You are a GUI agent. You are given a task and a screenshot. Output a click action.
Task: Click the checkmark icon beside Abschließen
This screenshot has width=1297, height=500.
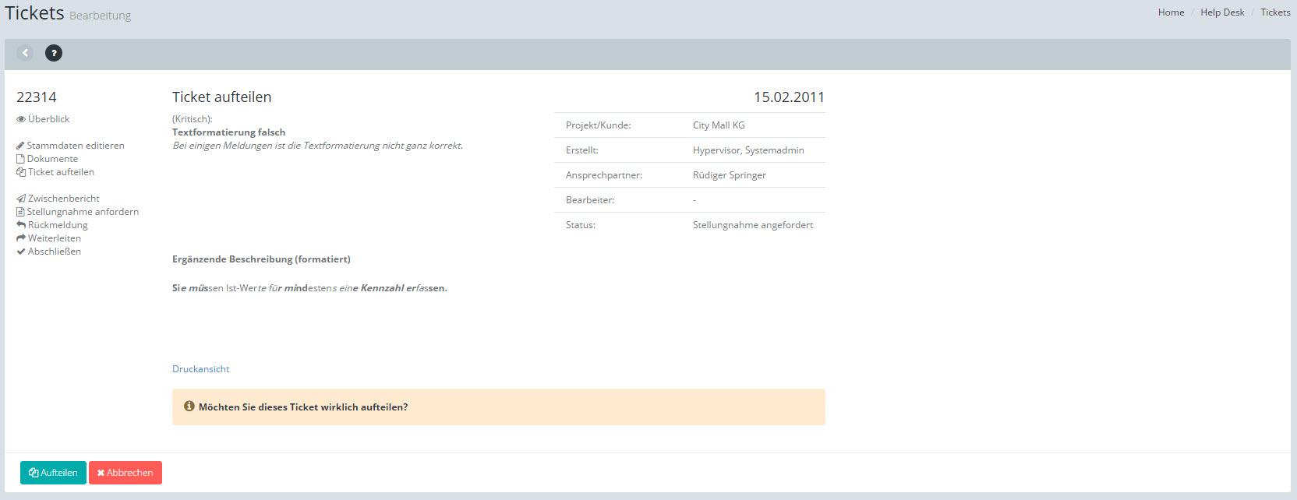(21, 252)
